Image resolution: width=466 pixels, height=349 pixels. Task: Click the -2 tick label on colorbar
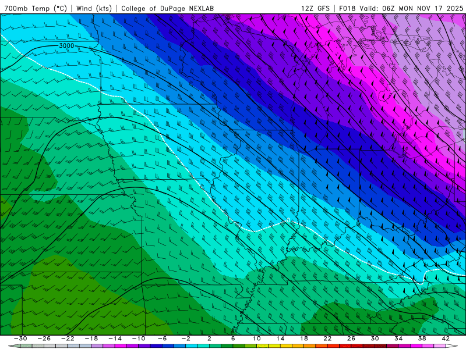(x=186, y=339)
